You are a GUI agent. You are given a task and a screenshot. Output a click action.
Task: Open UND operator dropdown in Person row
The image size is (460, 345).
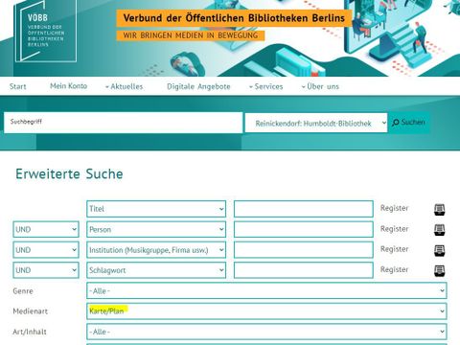[x=46, y=229]
